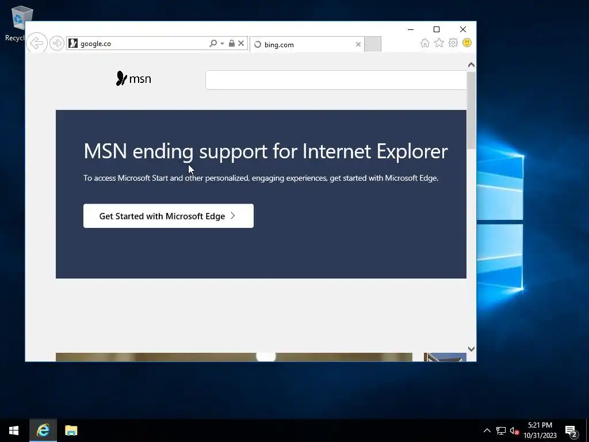Open the security lock report icon
589x442 pixels.
(x=232, y=43)
